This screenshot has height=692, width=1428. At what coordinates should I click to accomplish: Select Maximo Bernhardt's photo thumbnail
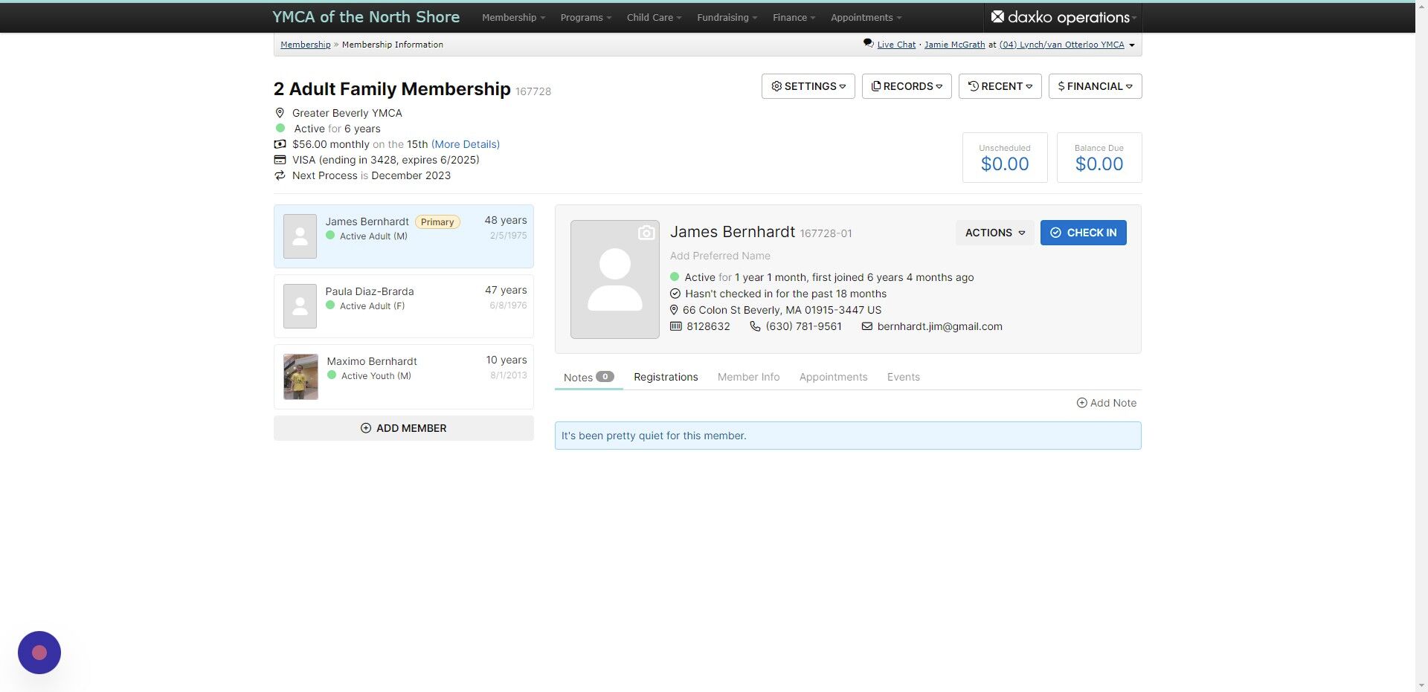(x=300, y=377)
